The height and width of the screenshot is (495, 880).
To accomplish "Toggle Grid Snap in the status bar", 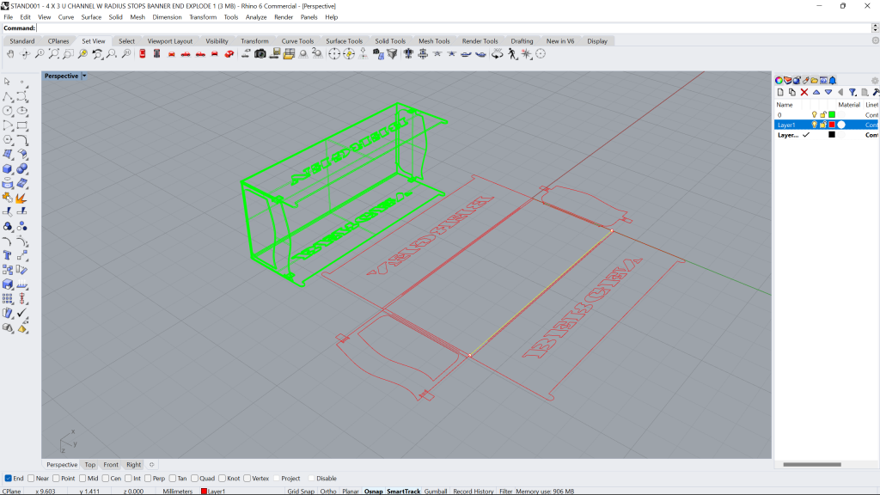I will [x=301, y=491].
